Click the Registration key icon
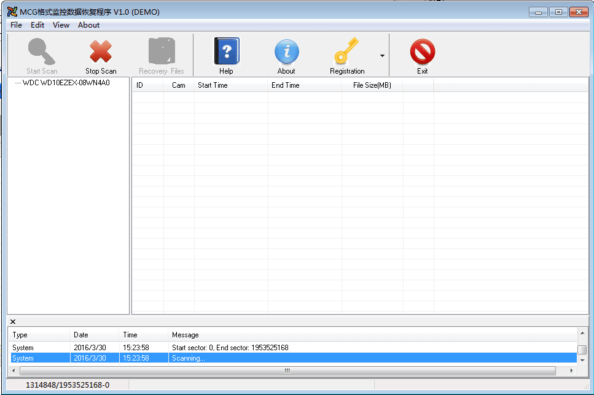The image size is (594, 395). coord(347,52)
